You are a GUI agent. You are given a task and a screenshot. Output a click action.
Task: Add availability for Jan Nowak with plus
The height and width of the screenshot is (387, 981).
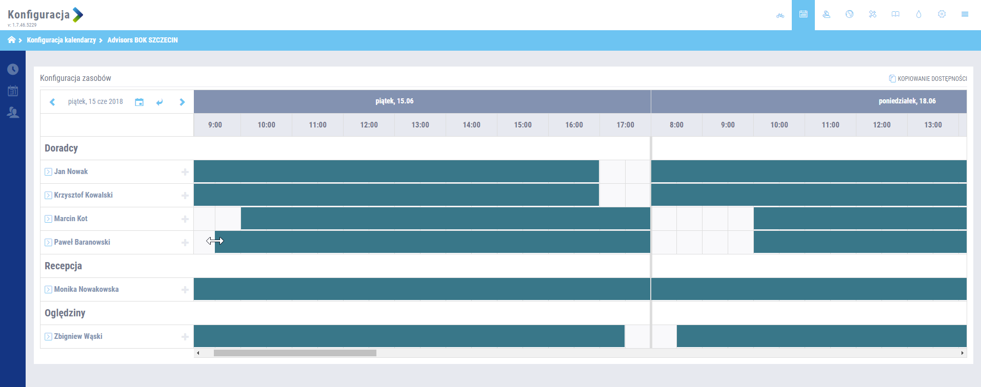pos(185,172)
